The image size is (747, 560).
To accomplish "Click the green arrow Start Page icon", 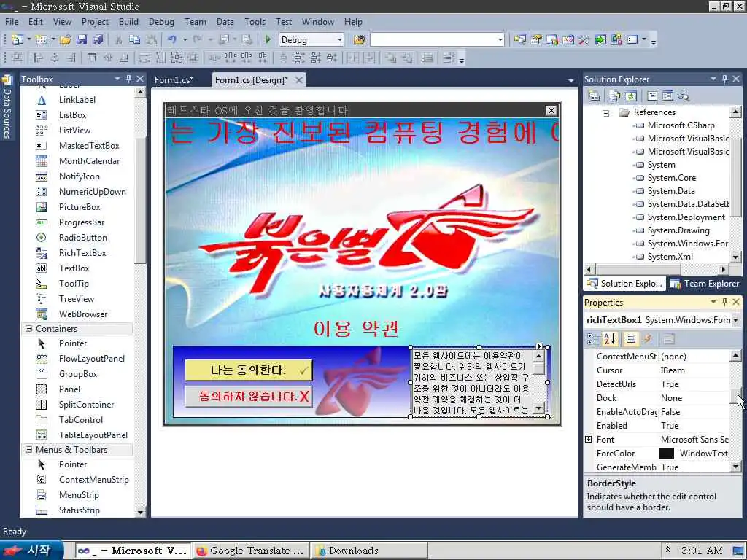I will pyautogui.click(x=600, y=39).
